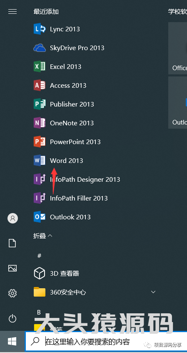Viewport: 187px width, 353px height.
Task: Click the taskbar search input box
Action: pos(106,342)
